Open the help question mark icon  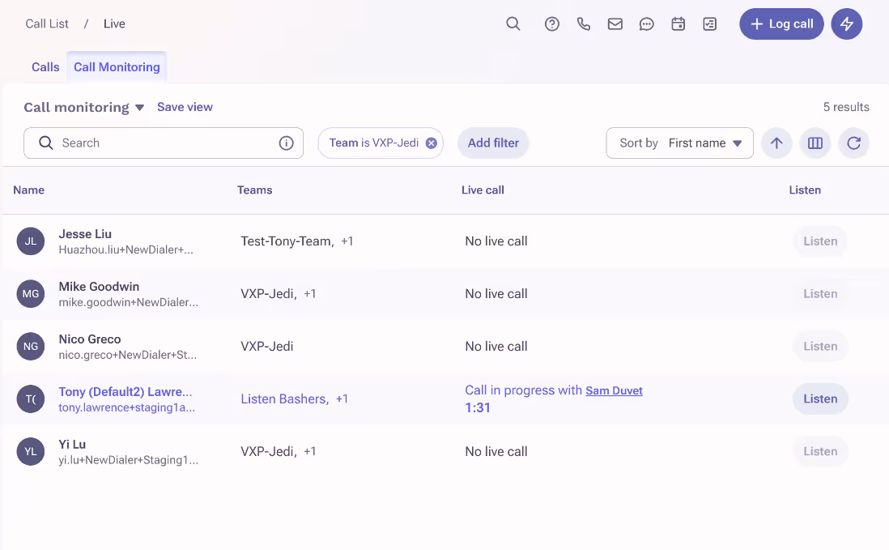coord(551,23)
